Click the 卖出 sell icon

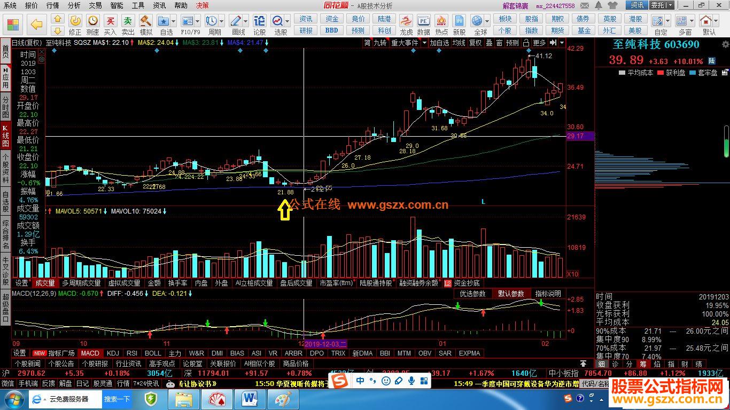[128, 21]
